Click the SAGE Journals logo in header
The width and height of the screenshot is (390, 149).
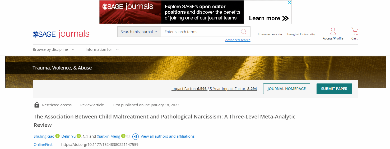[61, 34]
